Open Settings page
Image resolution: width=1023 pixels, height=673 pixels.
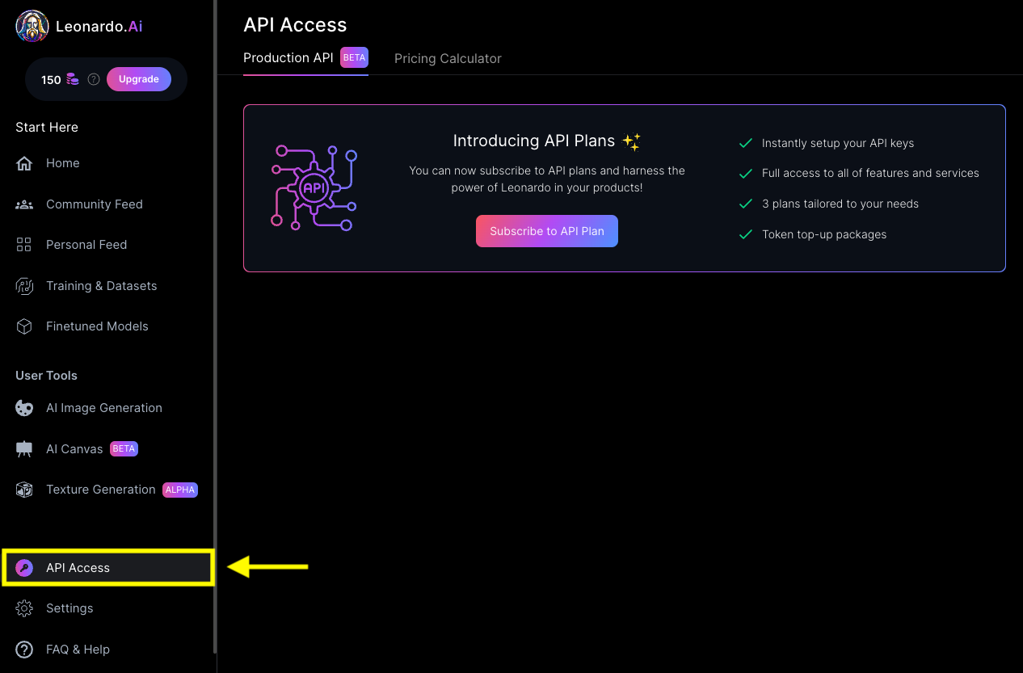coord(69,608)
